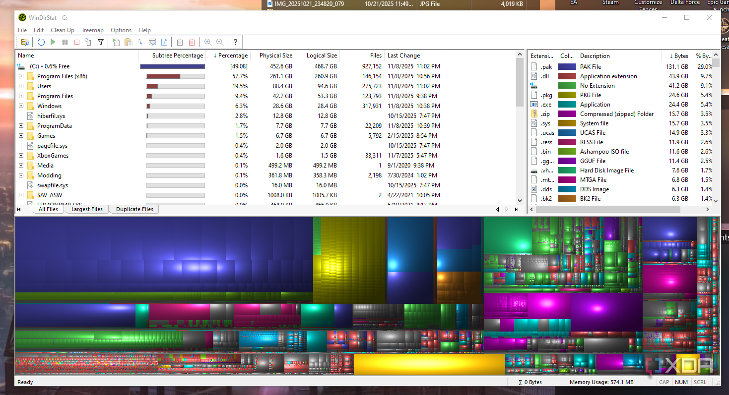
Task: Sort by the Last Change column header
Action: click(414, 56)
